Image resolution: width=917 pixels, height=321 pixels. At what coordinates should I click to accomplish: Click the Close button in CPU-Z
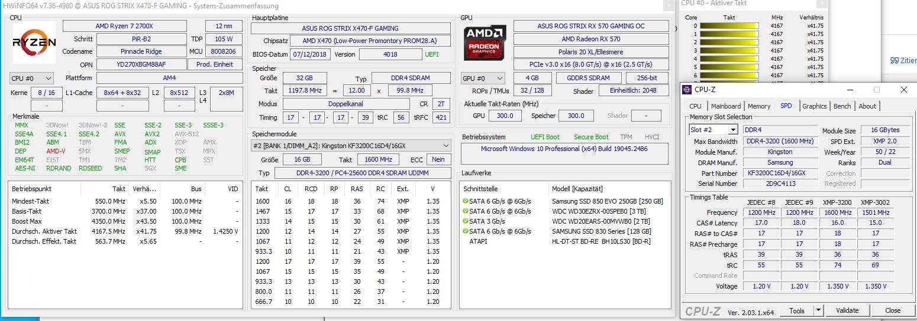pos(893,310)
